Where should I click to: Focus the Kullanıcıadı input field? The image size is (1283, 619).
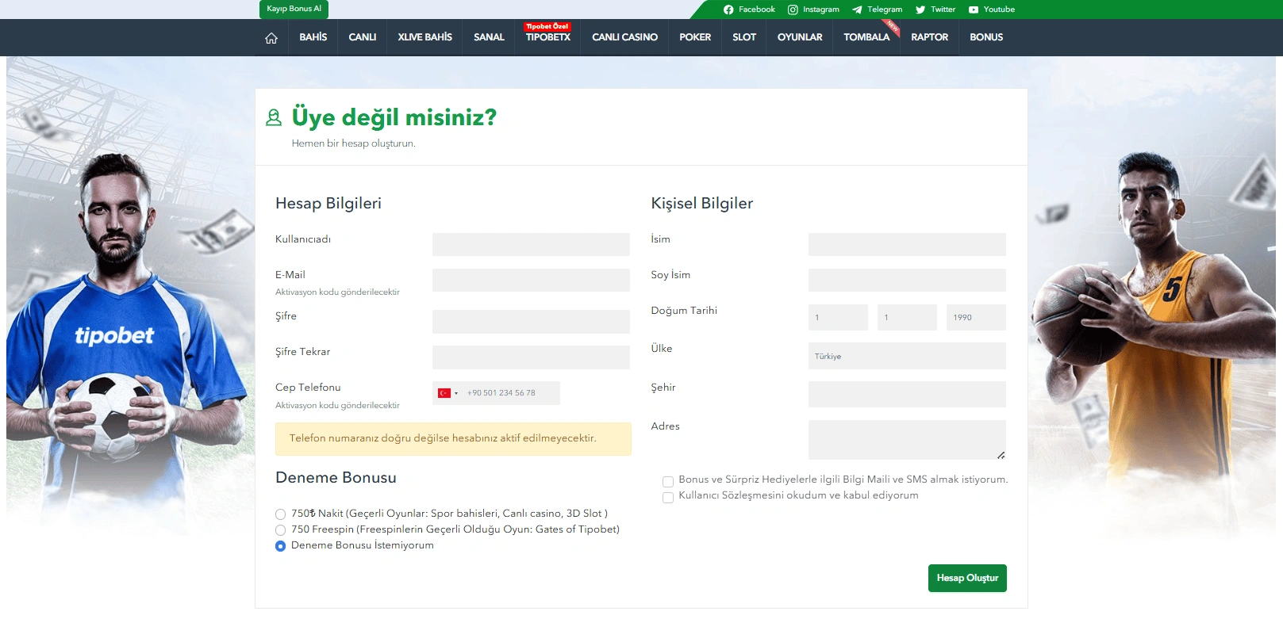pyautogui.click(x=531, y=244)
